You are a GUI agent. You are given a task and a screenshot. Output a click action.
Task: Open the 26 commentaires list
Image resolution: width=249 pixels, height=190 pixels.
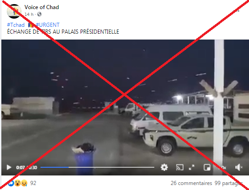[191, 183]
